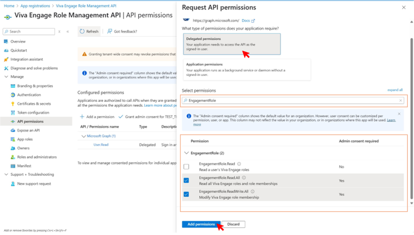Image resolution: width=414 pixels, height=235 pixels.
Task: Uncheck the EngagementRole.ReadWrite.All checkbox
Action: point(186,194)
